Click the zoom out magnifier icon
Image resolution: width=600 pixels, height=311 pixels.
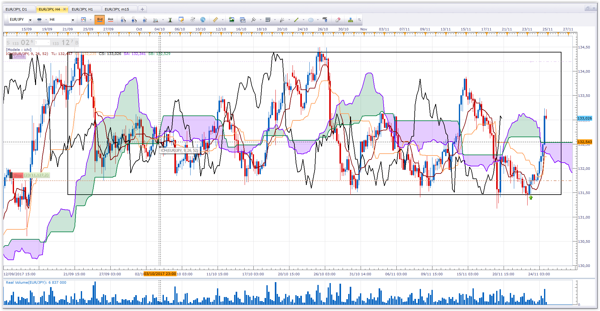(x=134, y=20)
